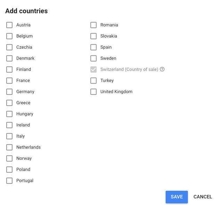Toggle the Finland checkbox

coord(9,69)
